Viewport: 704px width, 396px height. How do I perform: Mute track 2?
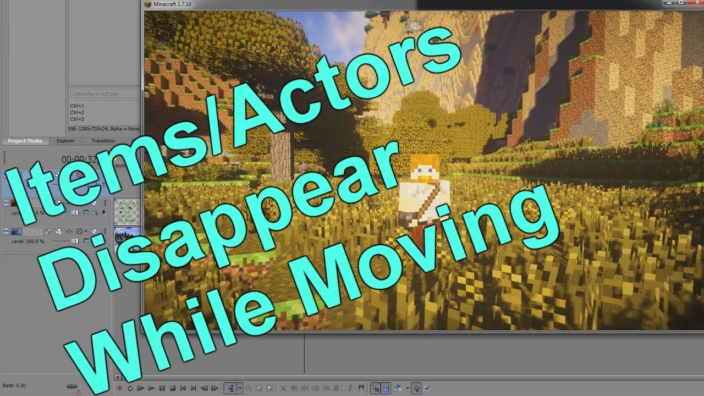[94, 203]
